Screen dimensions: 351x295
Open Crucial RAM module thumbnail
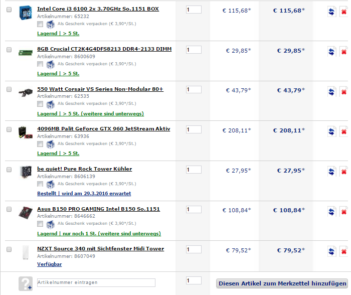pos(25,53)
